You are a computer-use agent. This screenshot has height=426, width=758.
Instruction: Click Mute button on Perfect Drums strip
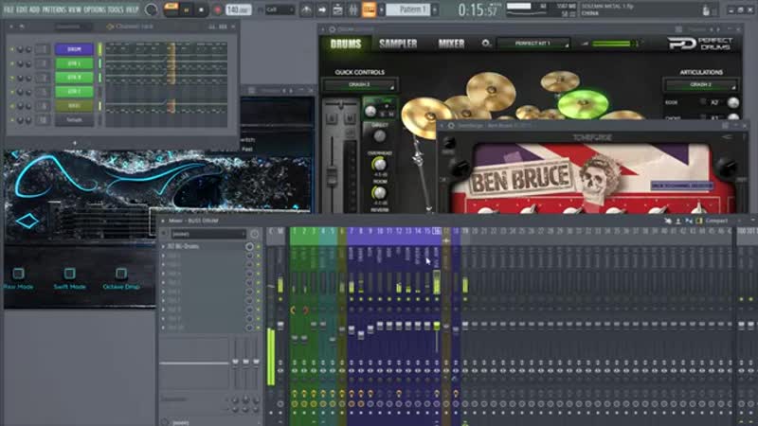(x=350, y=117)
